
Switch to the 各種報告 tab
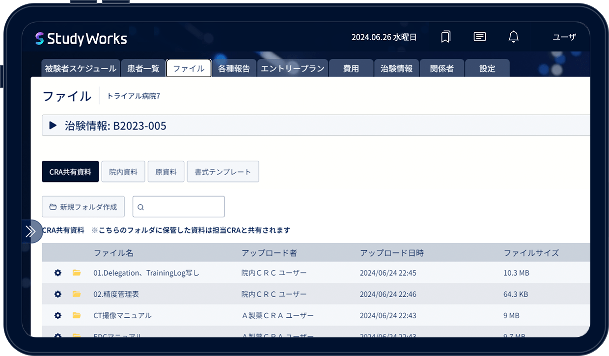point(234,69)
